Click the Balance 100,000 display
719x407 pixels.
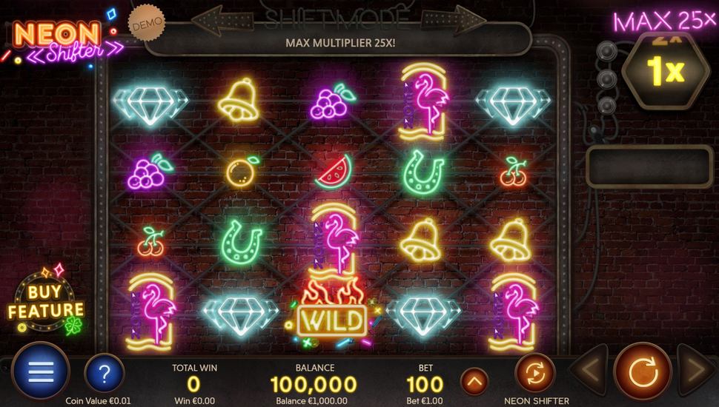tap(314, 384)
